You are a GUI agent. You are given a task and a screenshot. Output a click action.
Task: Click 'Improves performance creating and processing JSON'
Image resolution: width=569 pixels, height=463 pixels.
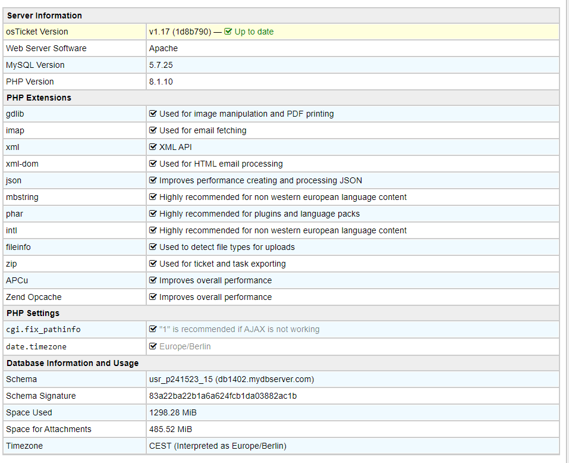tap(260, 180)
